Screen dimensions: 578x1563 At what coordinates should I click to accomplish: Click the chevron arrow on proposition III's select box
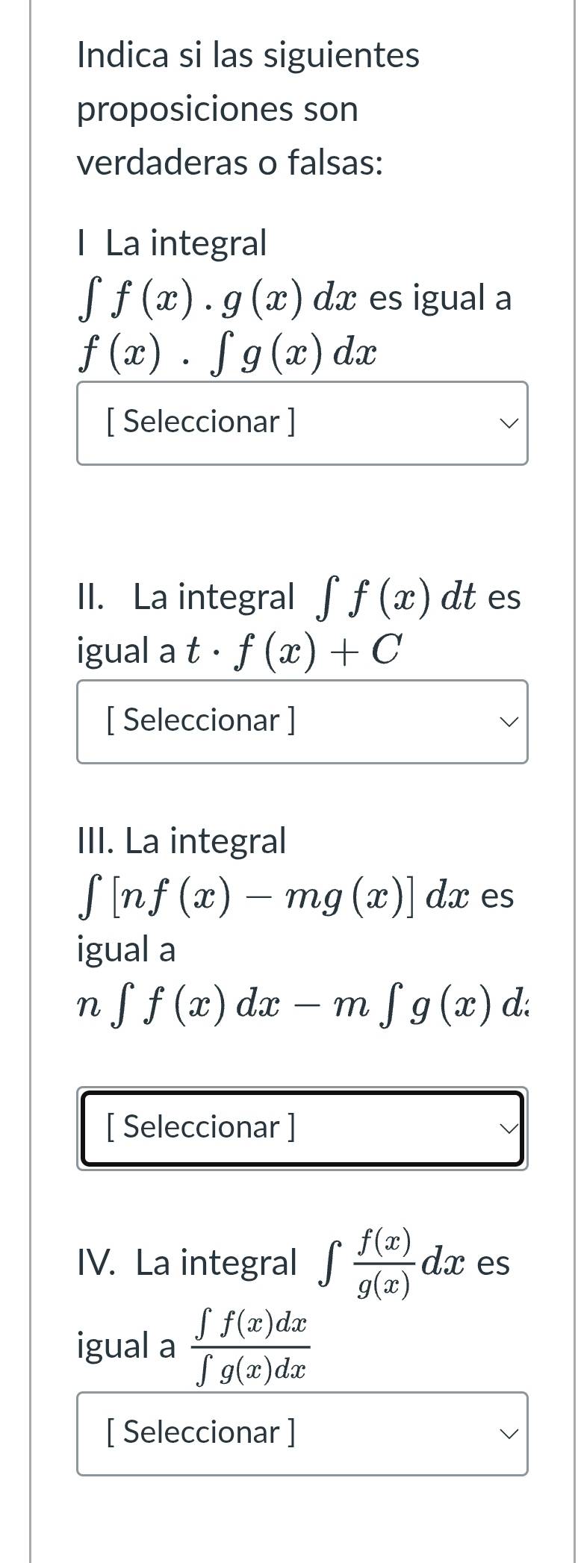tap(509, 1129)
